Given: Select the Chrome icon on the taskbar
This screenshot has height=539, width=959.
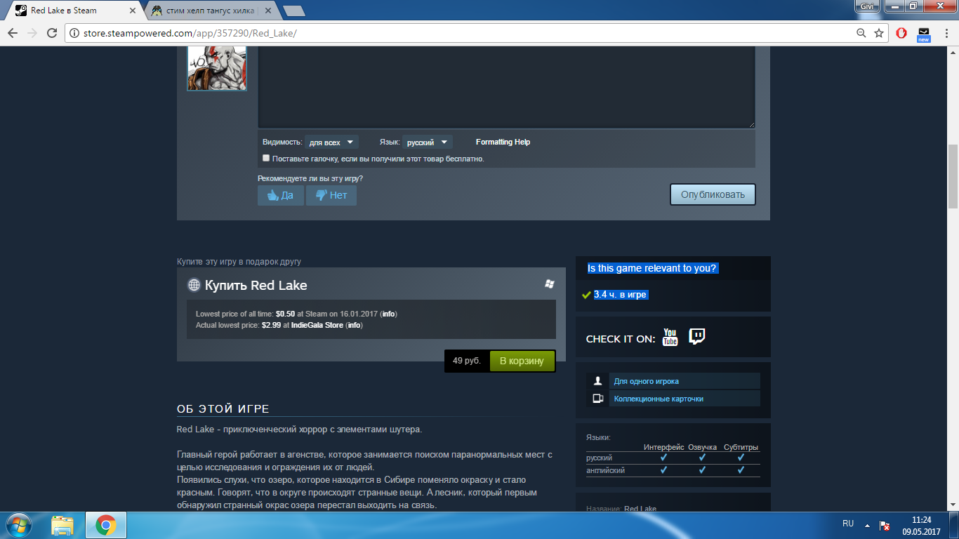Looking at the screenshot, I should pos(105,525).
